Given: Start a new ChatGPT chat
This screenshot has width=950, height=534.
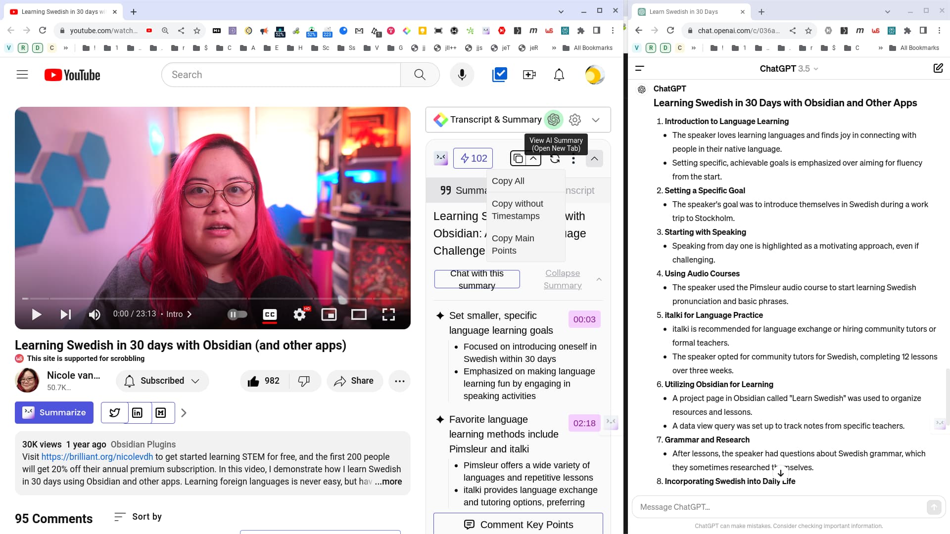Looking at the screenshot, I should pyautogui.click(x=938, y=68).
